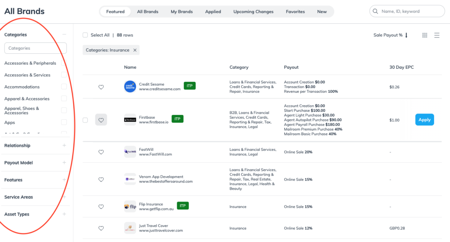This screenshot has width=450, height=242.
Task: Tick Accommodations category checkbox
Action: (x=64, y=87)
